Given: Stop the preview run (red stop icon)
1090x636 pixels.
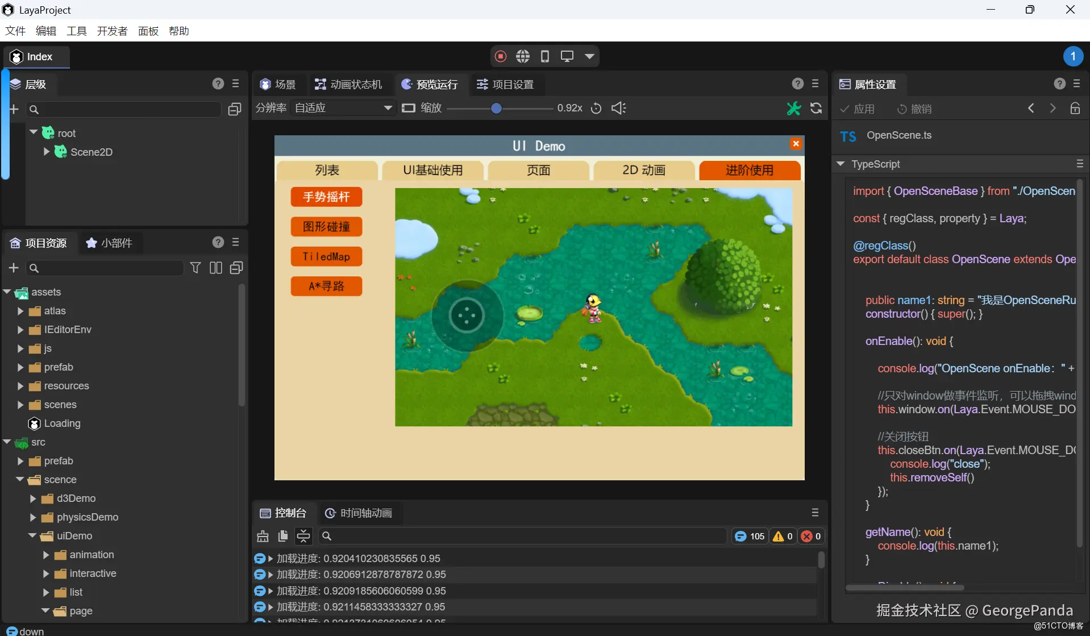Looking at the screenshot, I should pyautogui.click(x=500, y=56).
